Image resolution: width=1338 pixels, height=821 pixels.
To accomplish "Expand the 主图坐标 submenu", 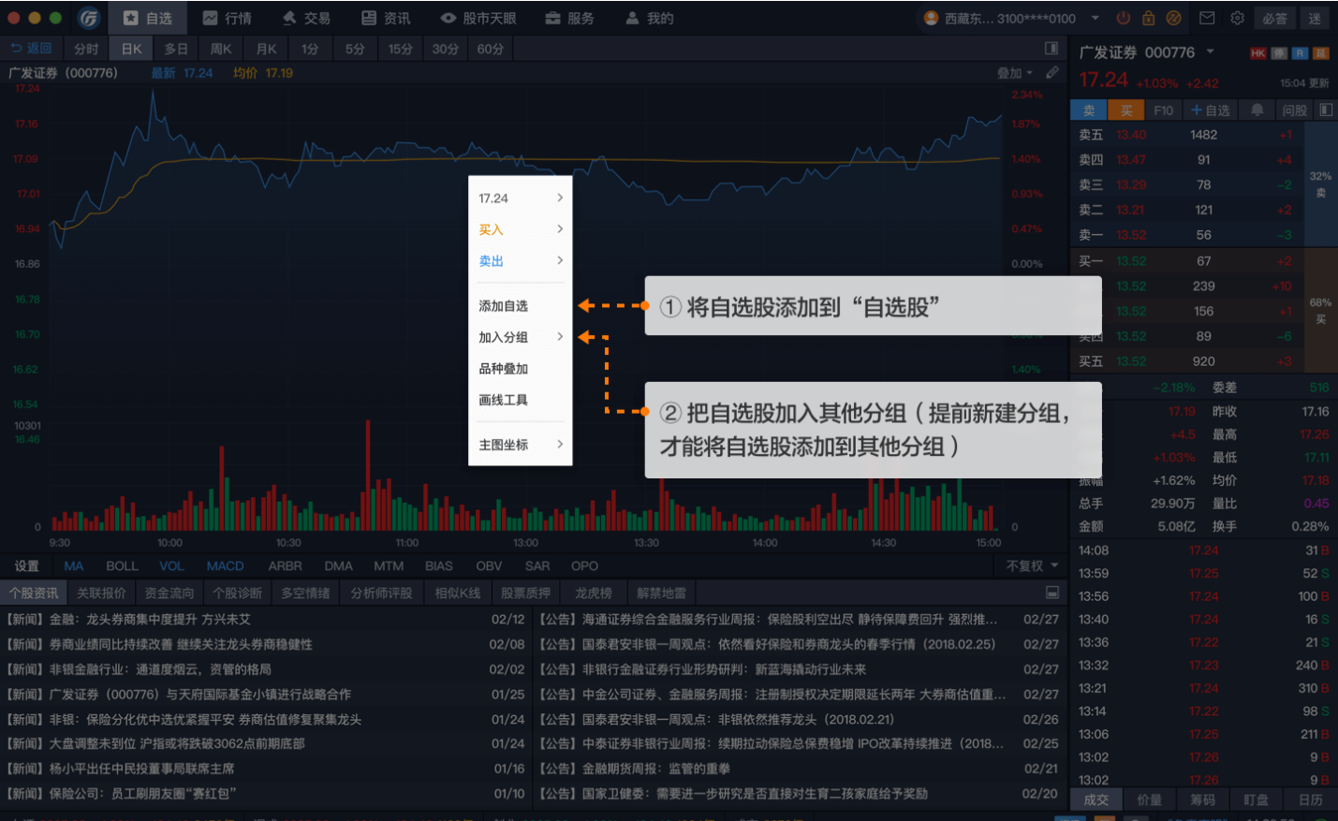I will (x=560, y=444).
